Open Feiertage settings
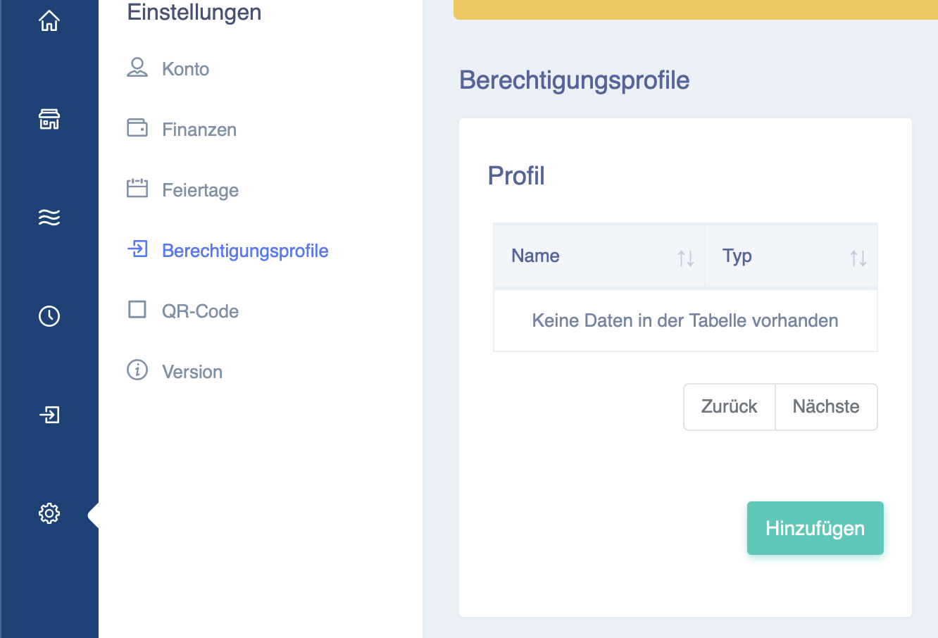938x638 pixels. point(200,190)
